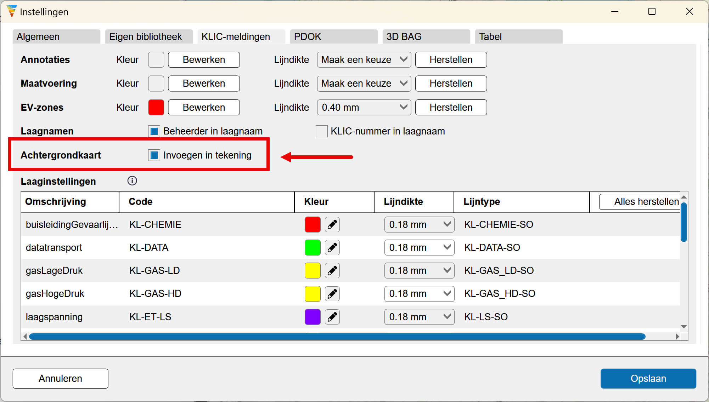Screen dimensions: 709x402
Task: Click pencil edit icon for gasHogeDruk row
Action: tap(332, 294)
